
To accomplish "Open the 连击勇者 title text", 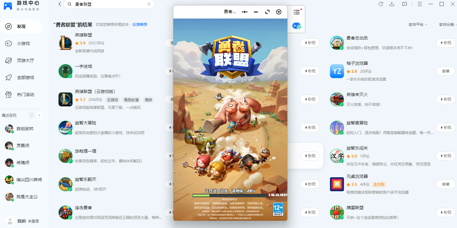I will 83,208.
